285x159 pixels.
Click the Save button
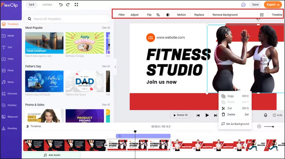coord(255,5)
